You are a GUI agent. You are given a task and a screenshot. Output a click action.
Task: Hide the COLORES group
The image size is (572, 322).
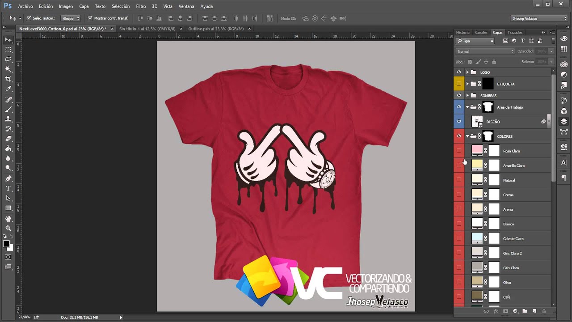click(x=459, y=136)
